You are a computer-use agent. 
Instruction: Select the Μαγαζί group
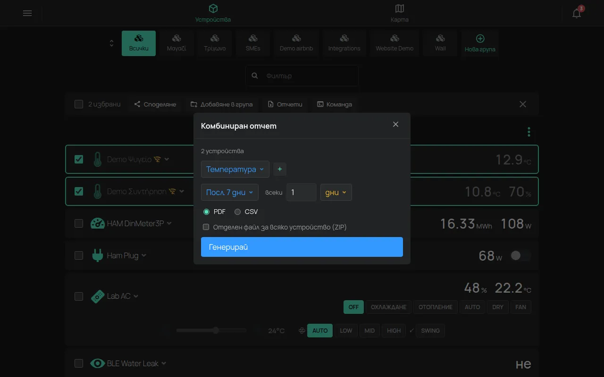pyautogui.click(x=176, y=43)
